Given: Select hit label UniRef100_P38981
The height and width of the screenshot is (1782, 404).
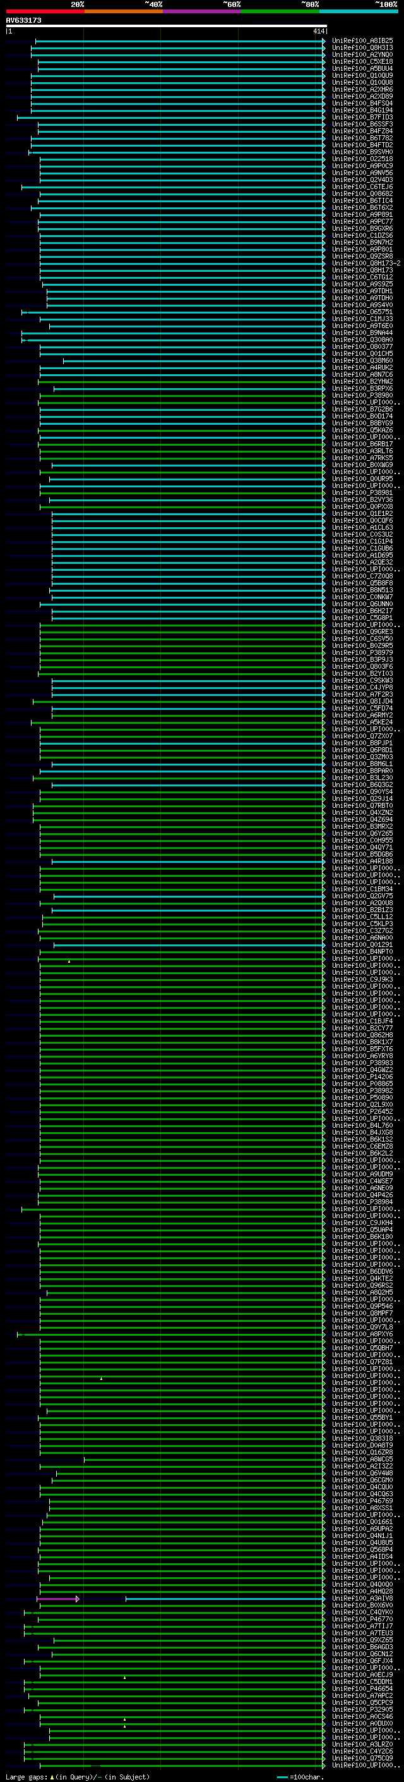Looking at the screenshot, I should (x=362, y=493).
